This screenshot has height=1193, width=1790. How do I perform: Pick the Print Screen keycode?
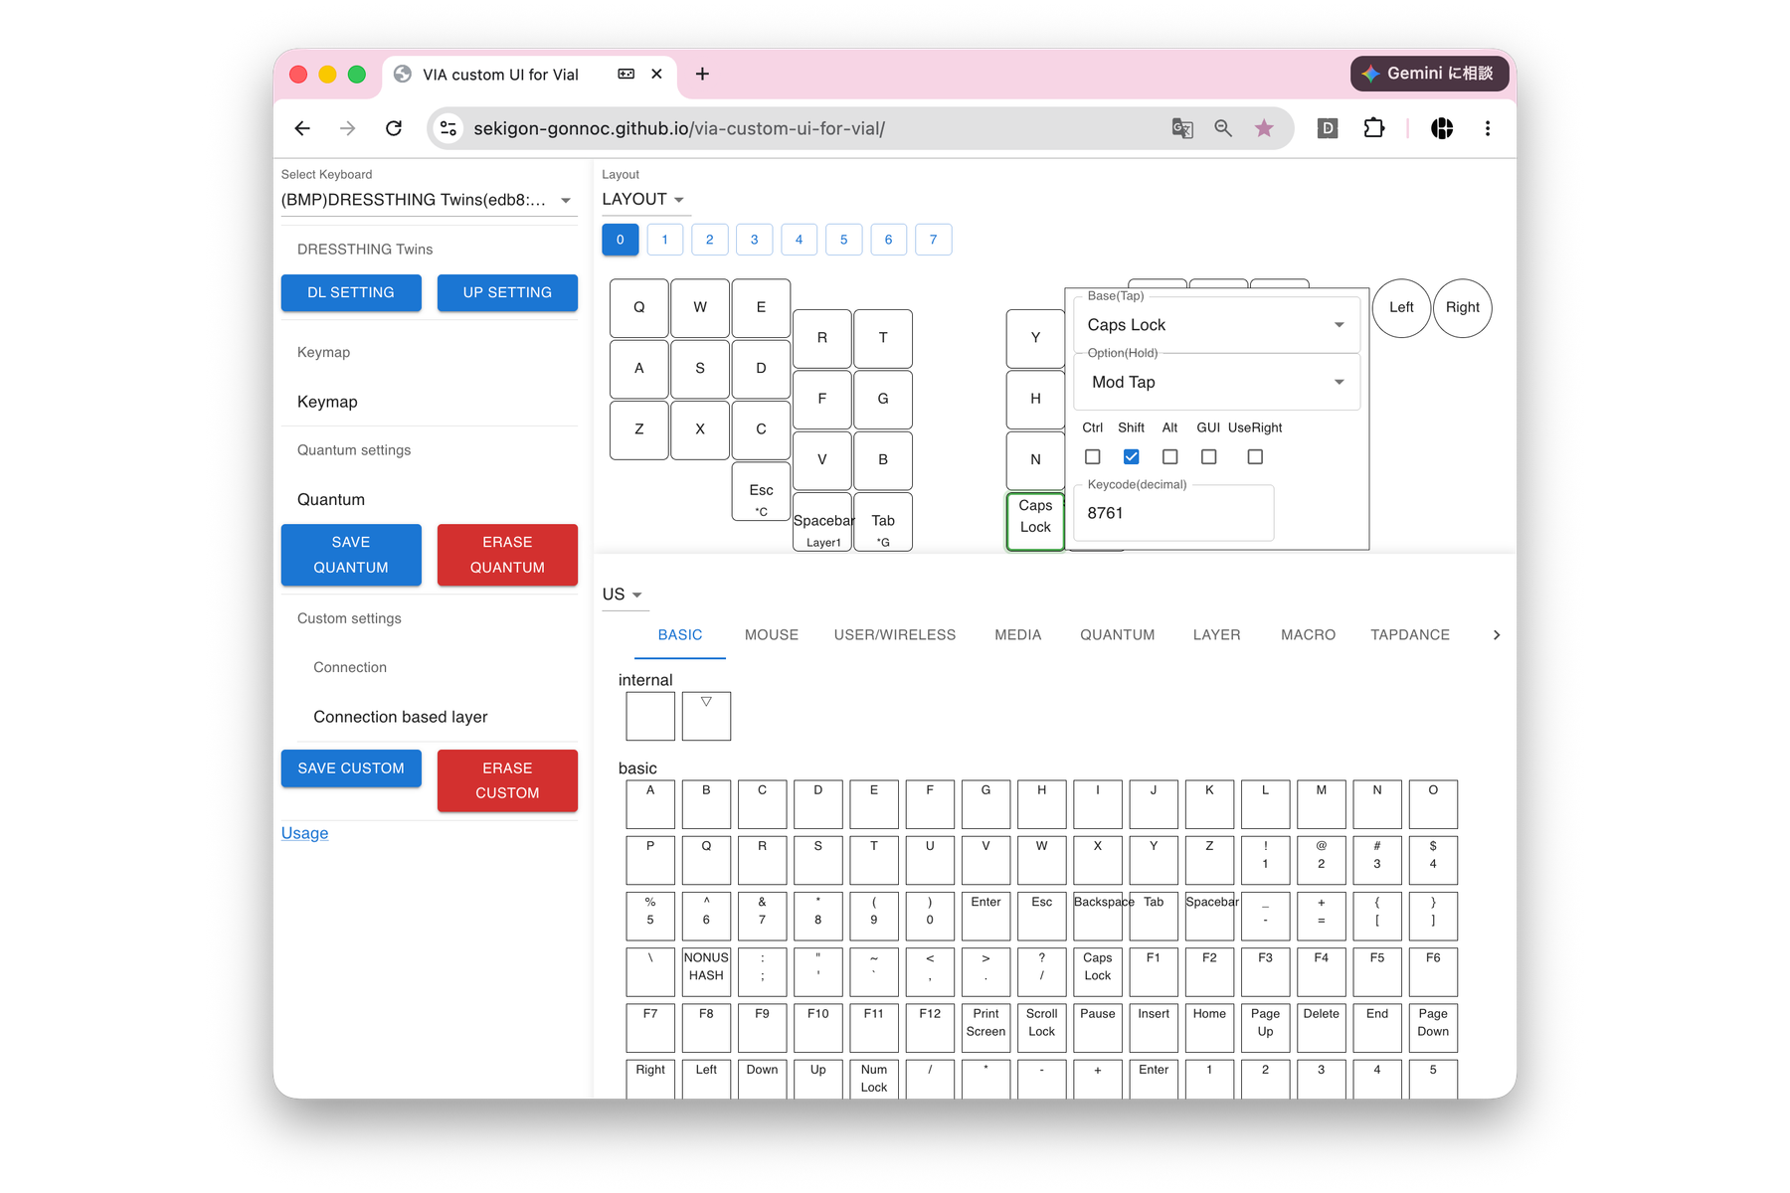pos(985,1027)
